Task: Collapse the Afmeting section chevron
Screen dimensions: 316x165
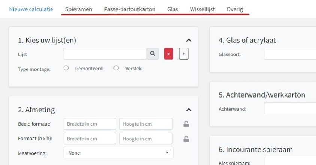Action: coord(189,110)
